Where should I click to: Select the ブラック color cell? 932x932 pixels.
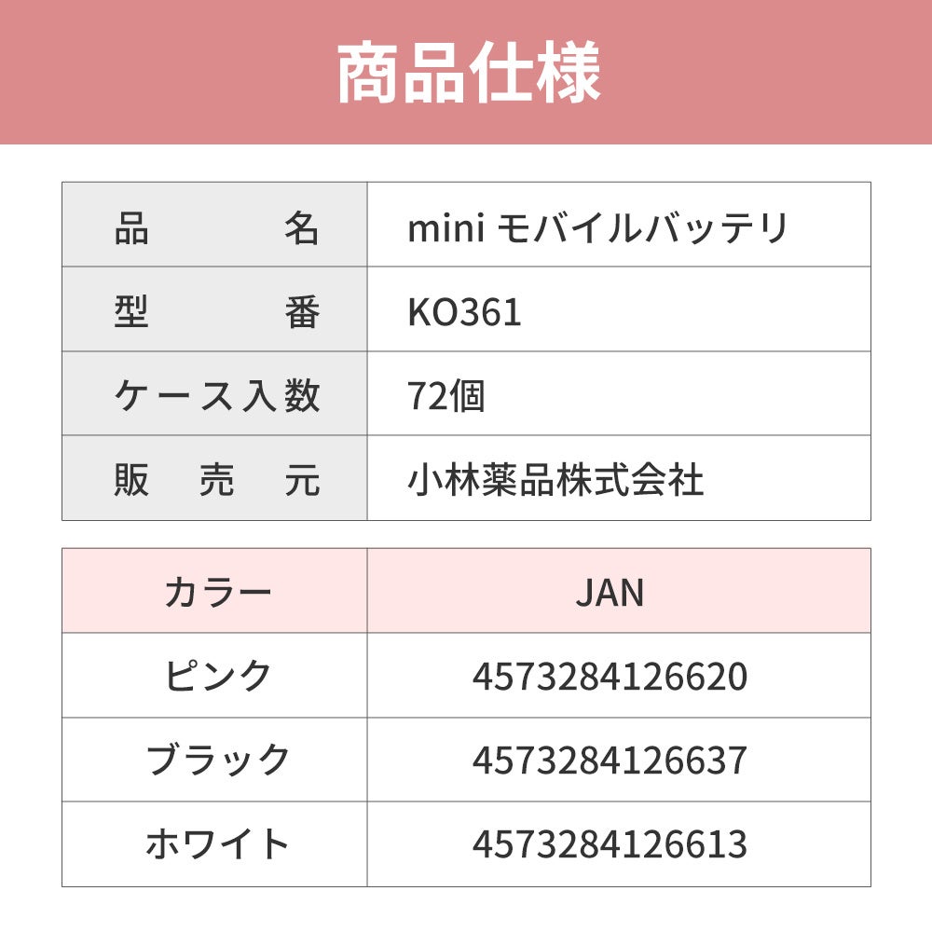217,761
